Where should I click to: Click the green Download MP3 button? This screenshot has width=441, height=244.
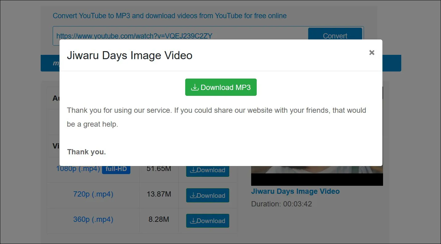pyautogui.click(x=221, y=87)
